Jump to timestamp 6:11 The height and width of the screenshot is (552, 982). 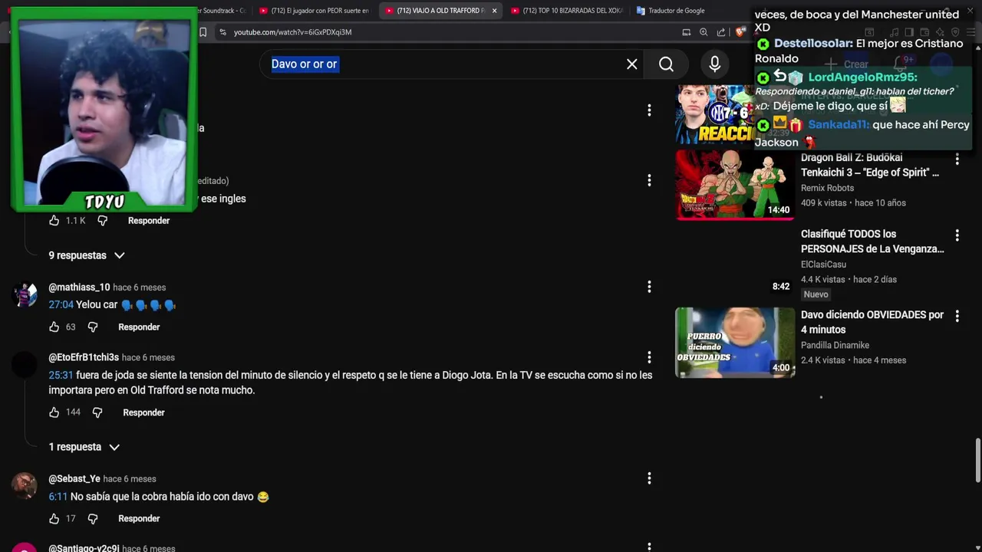pos(58,497)
